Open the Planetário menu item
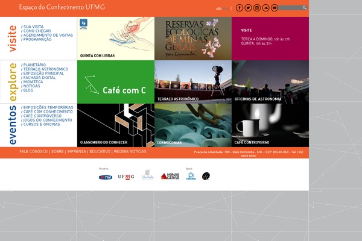This screenshot has height=241, width=362. tap(33, 65)
